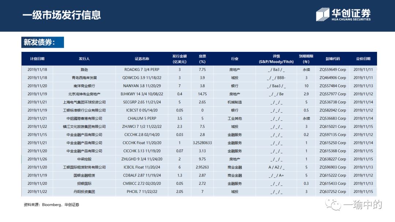Select the NANYAN 3.8 11/20/29 security cell
This screenshot has width=395, height=222.
(142, 86)
